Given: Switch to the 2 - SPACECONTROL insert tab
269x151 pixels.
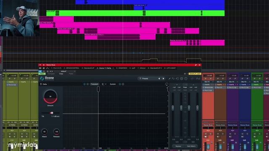Looking at the screenshot, I should click(71, 68).
